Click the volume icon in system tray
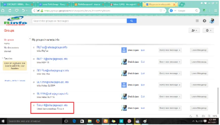220x125 pixels. [x=201, y=121]
